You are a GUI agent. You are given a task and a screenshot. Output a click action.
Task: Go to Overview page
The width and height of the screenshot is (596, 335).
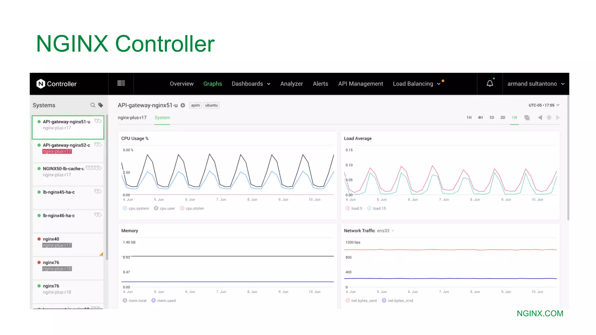(x=182, y=84)
